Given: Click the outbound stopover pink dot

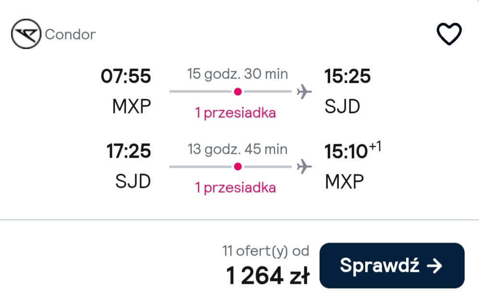Looking at the screenshot, I should click(238, 92).
